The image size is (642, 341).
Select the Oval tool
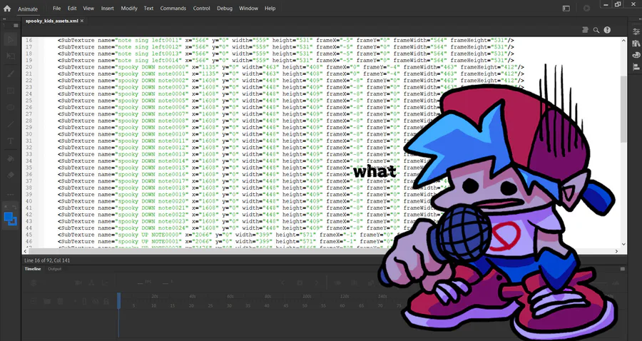(11, 107)
